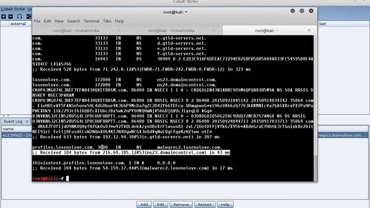Maximize the root@kali terminal window
The image size is (370, 208).
302,11
